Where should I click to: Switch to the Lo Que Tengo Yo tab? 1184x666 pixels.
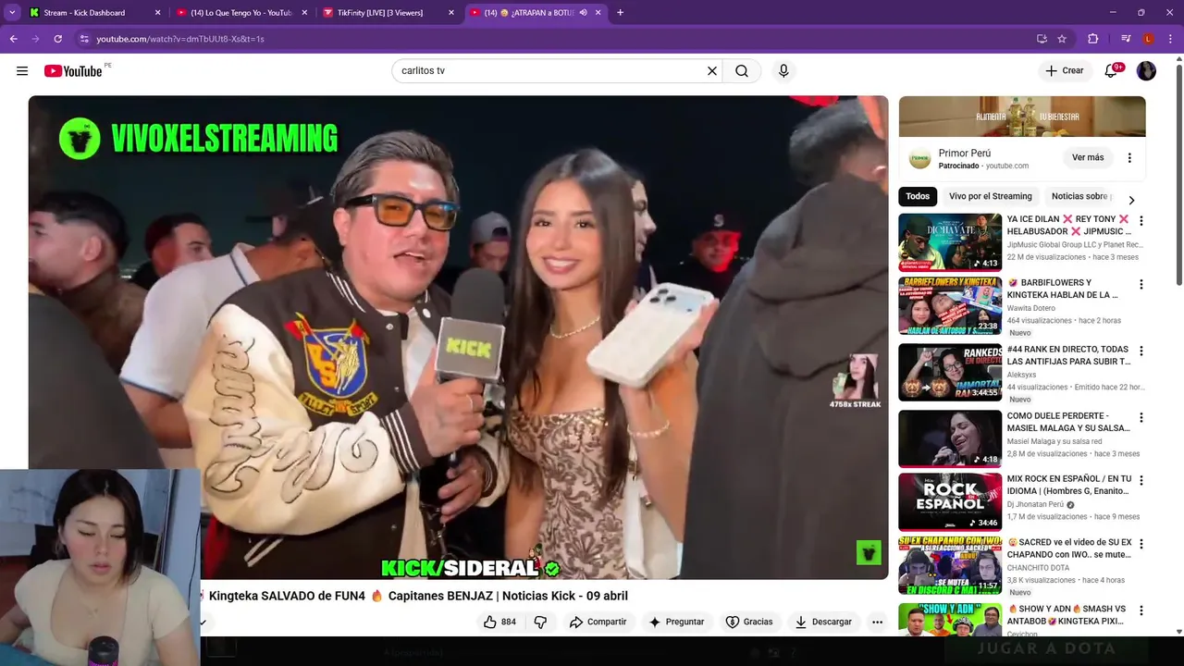tap(240, 13)
